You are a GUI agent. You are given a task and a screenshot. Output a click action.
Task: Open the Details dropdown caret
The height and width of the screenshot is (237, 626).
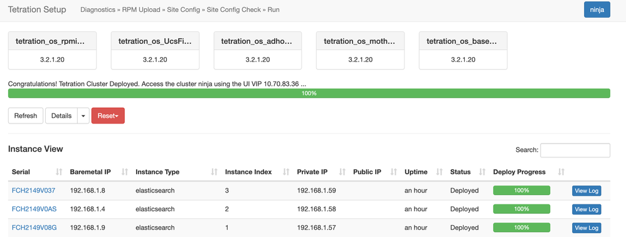pos(83,116)
